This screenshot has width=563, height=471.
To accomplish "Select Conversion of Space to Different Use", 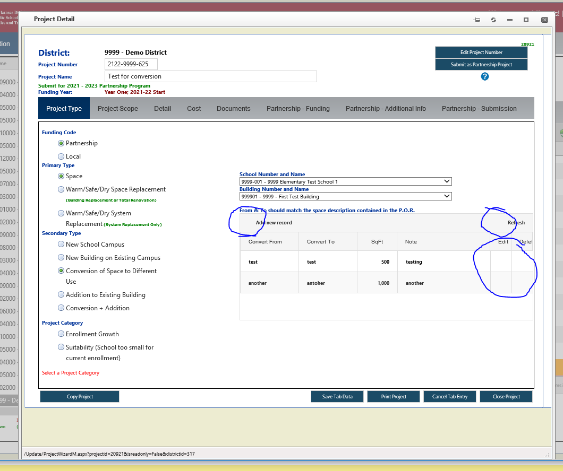I will (x=61, y=271).
